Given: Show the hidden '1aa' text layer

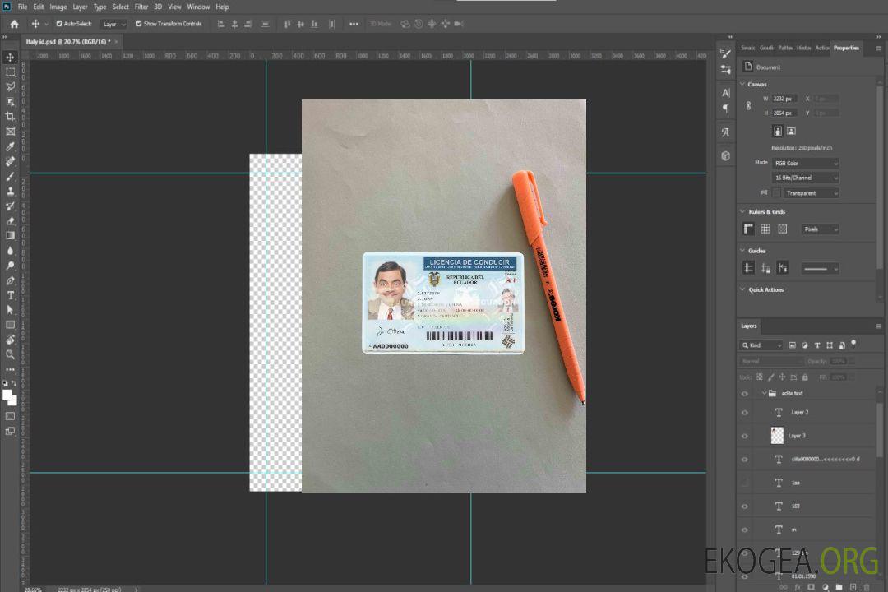Looking at the screenshot, I should [745, 483].
